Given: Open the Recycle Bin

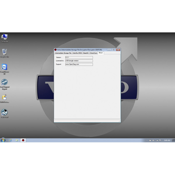Looking at the screenshot, I should [x=4, y=52].
